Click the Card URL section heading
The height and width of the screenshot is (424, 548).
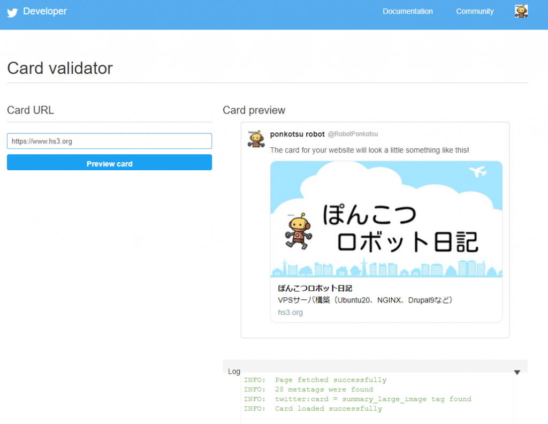click(31, 110)
